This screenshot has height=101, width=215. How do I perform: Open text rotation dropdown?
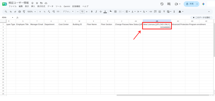point(145,12)
